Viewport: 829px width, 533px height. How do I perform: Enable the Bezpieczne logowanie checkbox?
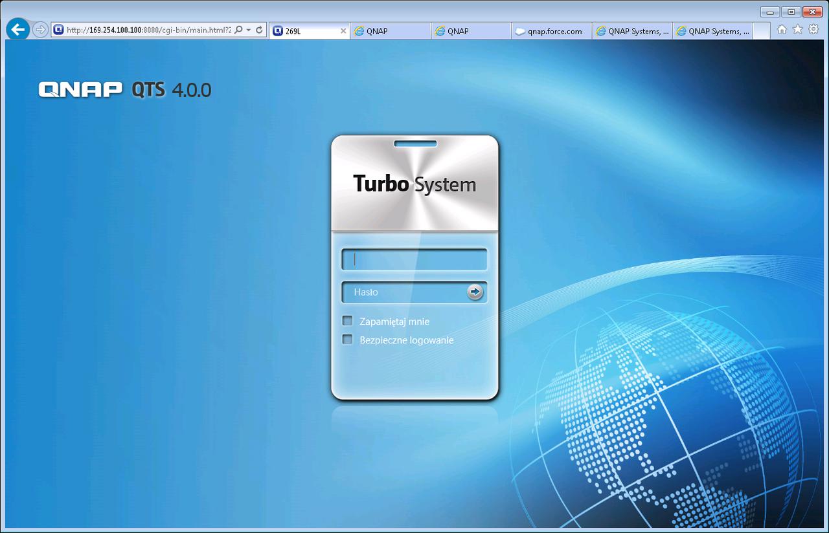[348, 340]
